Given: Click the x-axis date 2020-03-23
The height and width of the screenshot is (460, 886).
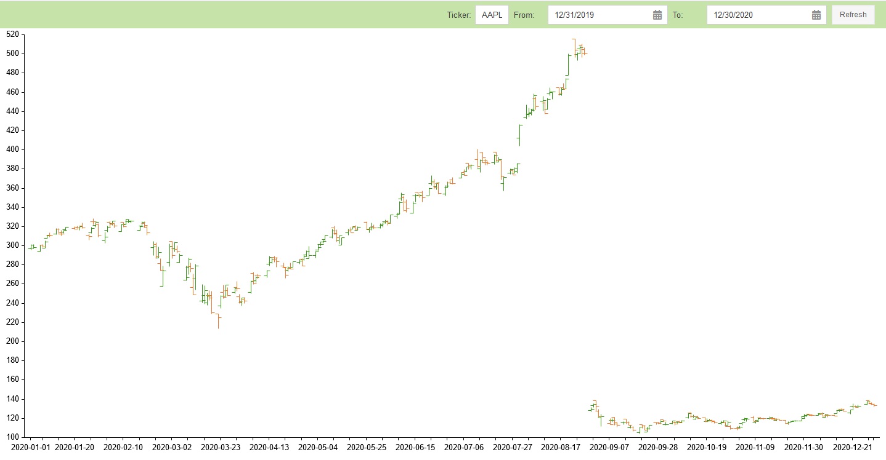Looking at the screenshot, I should [x=221, y=447].
